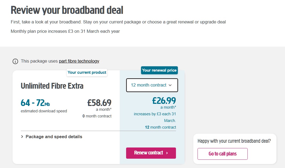This screenshot has height=168, width=285.
Task: Open the part fibre technology link
Action: pos(79,61)
